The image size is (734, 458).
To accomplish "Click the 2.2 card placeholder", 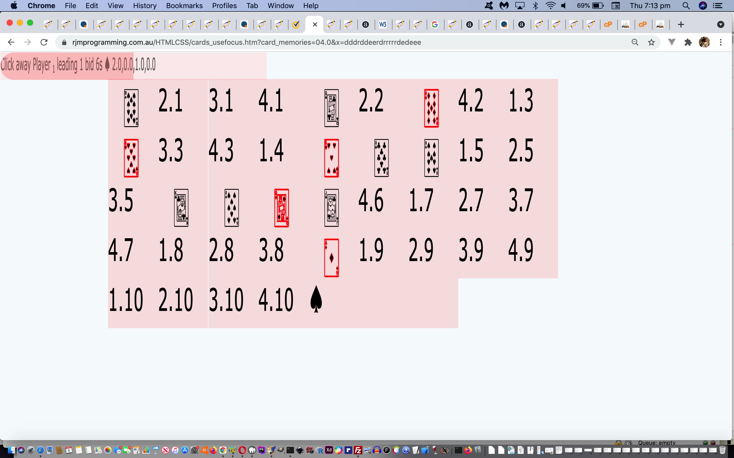I will 371,100.
